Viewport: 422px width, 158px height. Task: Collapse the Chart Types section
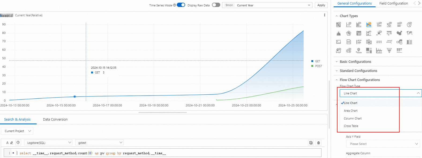click(349, 16)
